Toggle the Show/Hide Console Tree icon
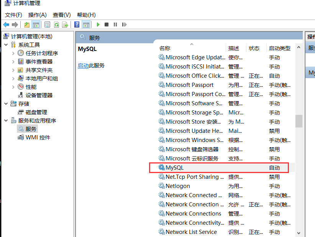 click(36, 25)
